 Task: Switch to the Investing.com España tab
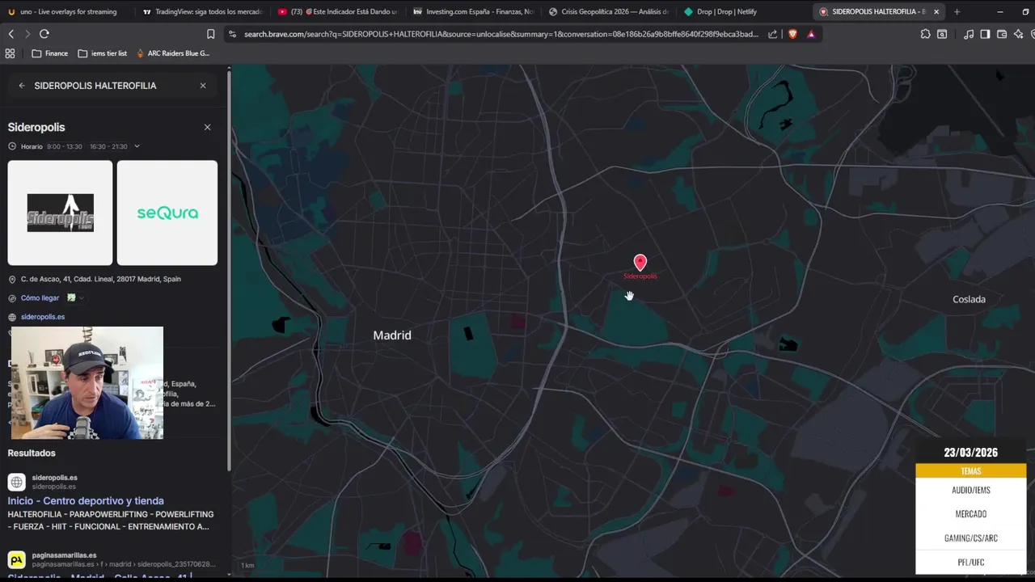(x=473, y=11)
